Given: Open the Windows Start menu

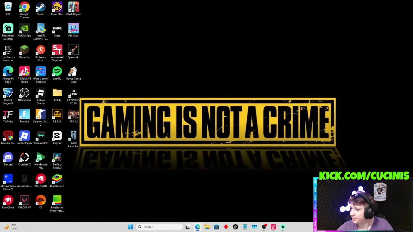Looking at the screenshot, I should 130,227.
